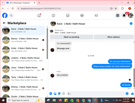The height and width of the screenshot is (103, 135).
Task: Open a new browser tab with plus
Action: pos(39,3)
